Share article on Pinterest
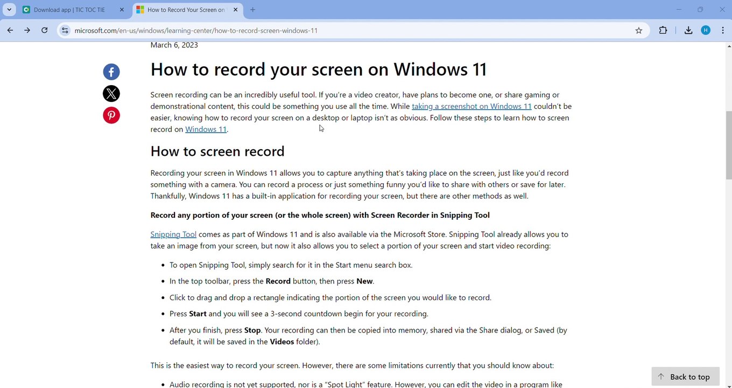 coord(111,115)
